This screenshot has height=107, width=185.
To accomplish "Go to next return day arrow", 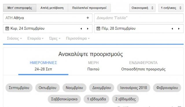I will (x=179, y=29).
